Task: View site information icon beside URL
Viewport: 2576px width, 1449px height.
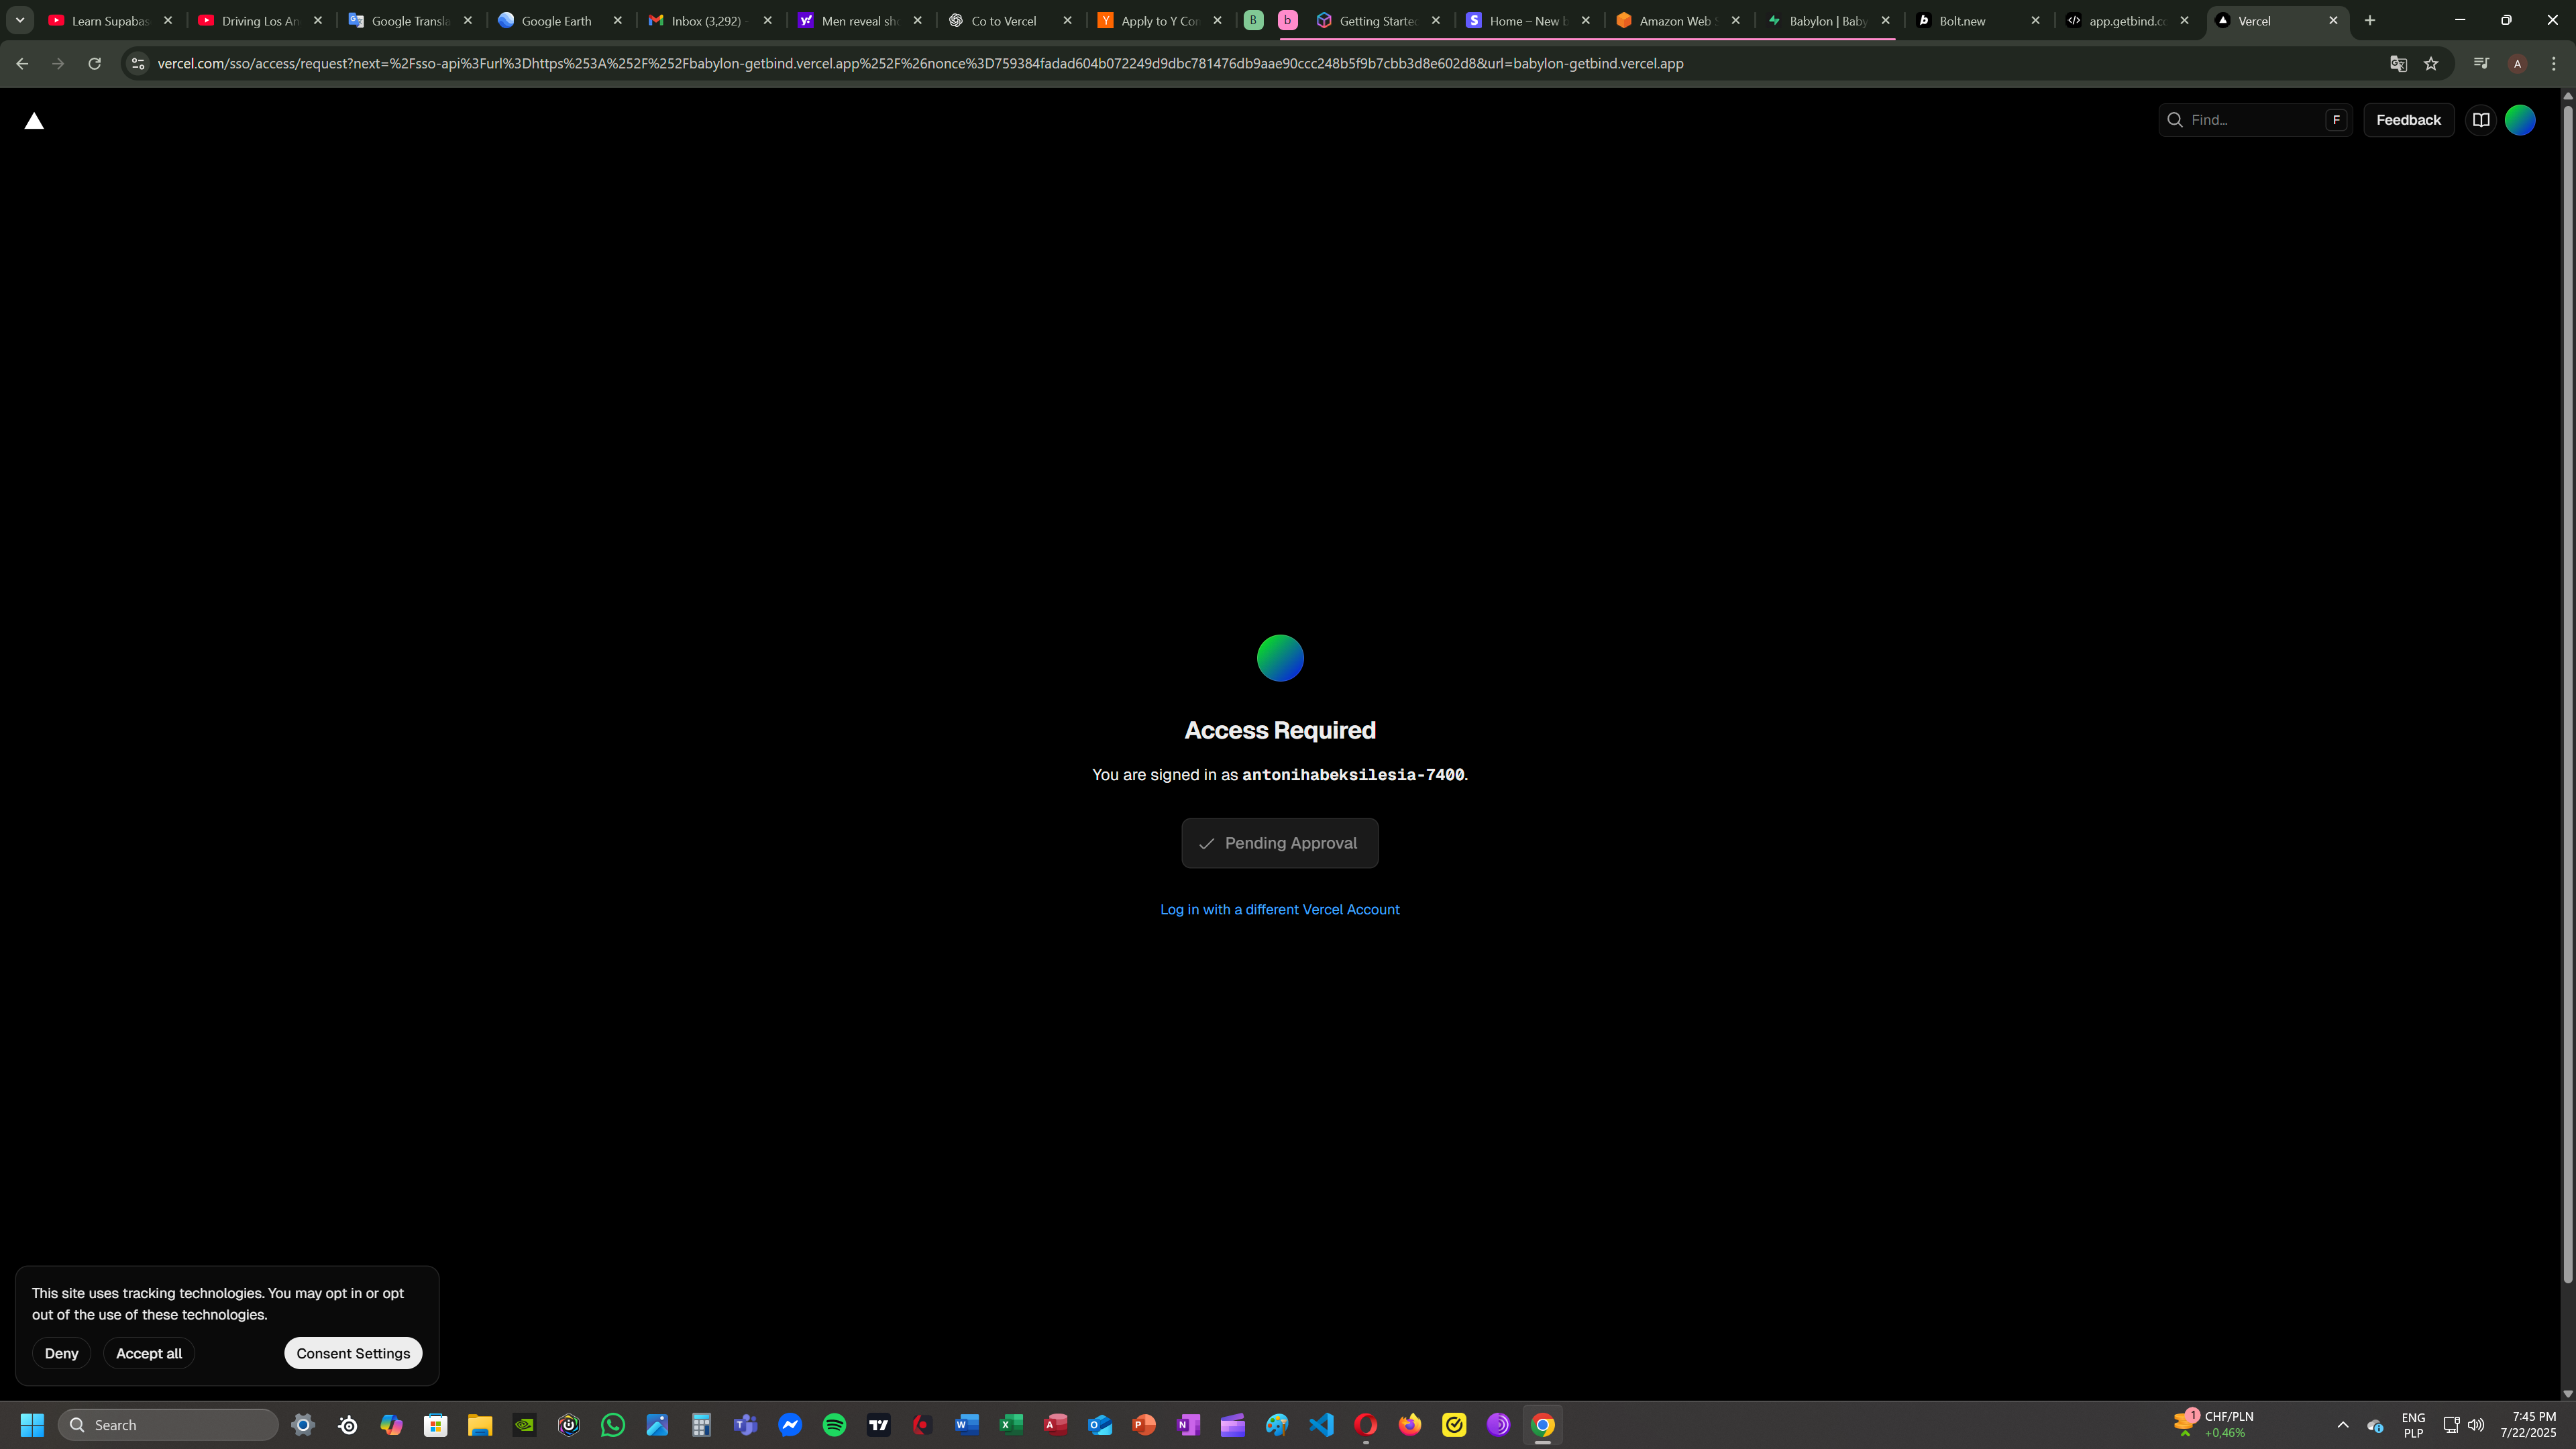Action: click(138, 64)
